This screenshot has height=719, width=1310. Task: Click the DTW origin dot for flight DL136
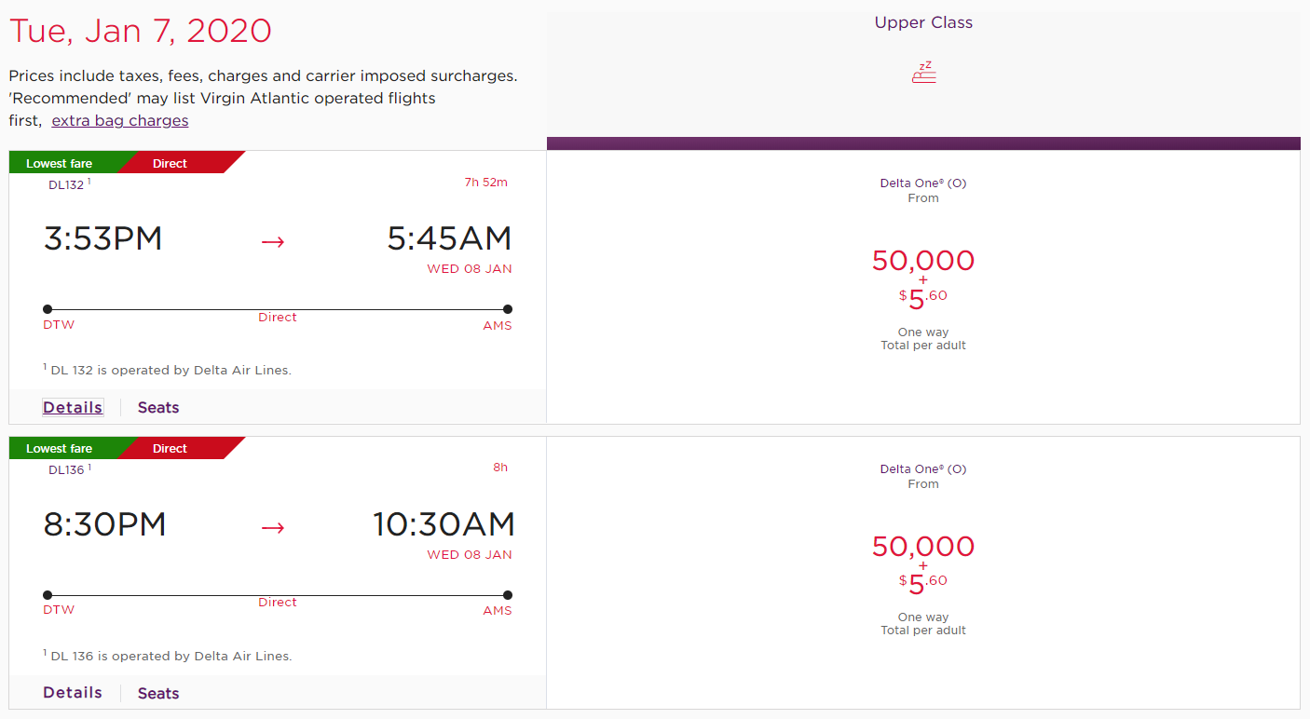[x=48, y=595]
